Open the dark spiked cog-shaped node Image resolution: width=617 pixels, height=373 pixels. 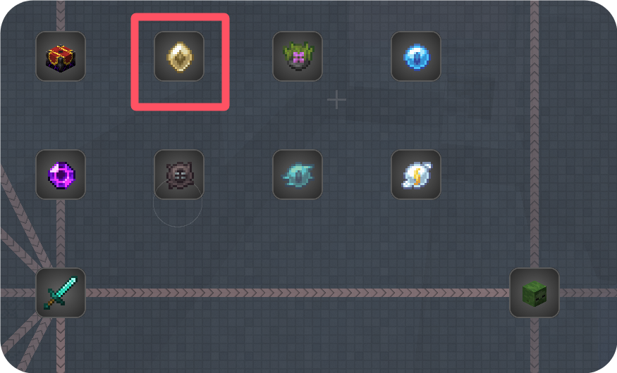[x=179, y=175]
